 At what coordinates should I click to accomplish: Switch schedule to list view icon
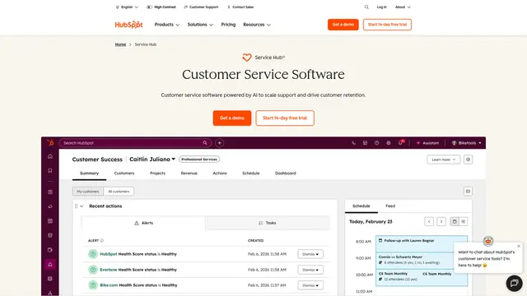coord(463,221)
